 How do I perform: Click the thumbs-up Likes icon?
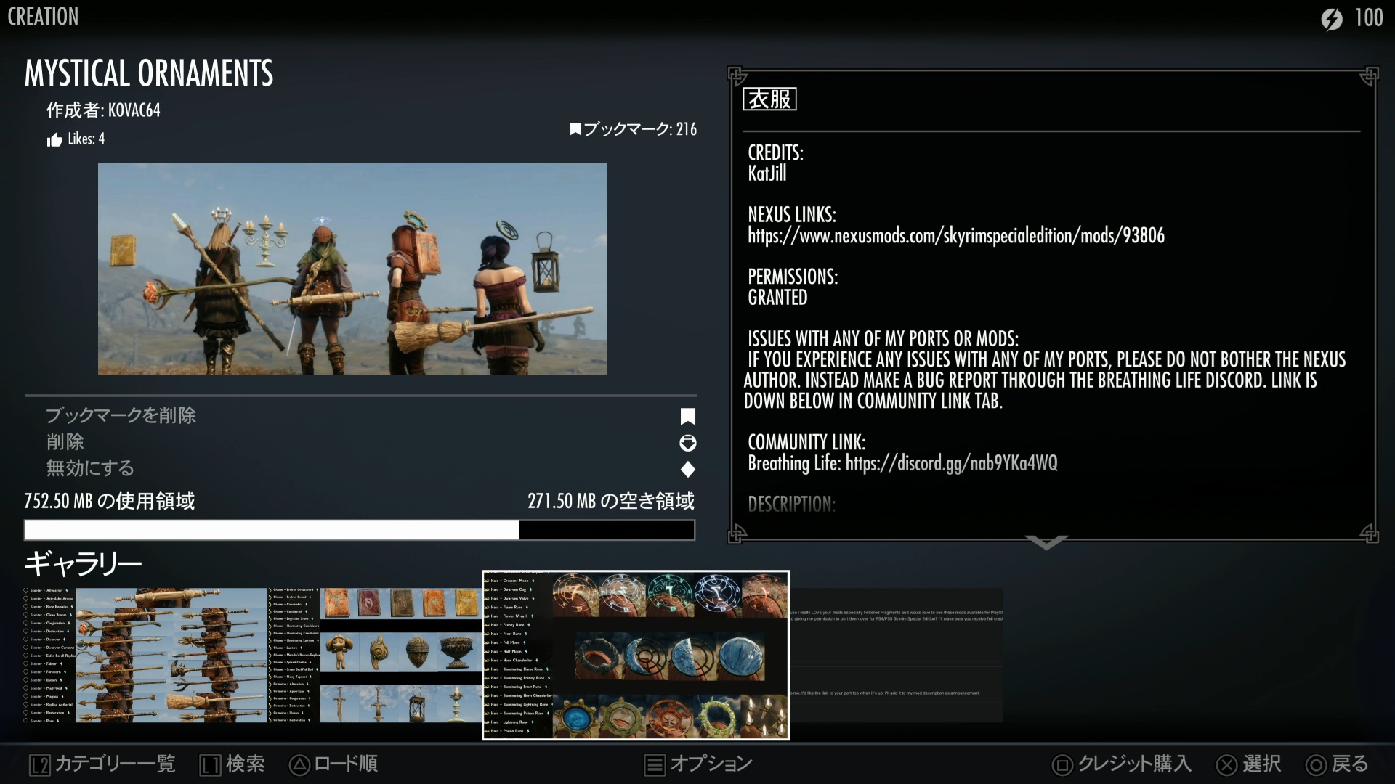pos(54,139)
